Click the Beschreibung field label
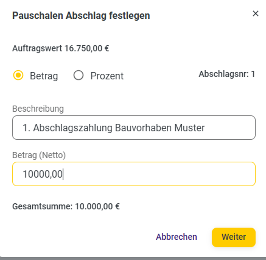 (x=38, y=109)
